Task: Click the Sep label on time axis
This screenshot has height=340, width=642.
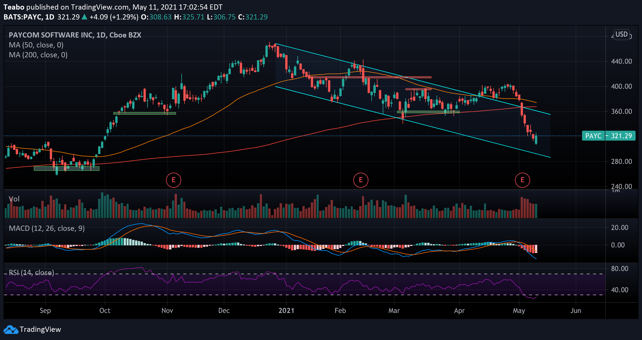Action: (x=45, y=311)
